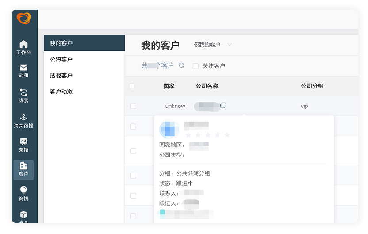Select 我的客户 menu item

coord(84,43)
